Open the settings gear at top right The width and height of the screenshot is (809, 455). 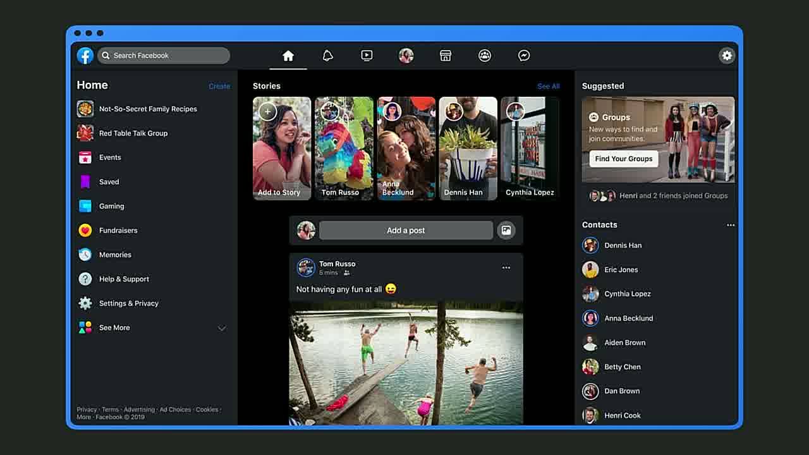(727, 55)
